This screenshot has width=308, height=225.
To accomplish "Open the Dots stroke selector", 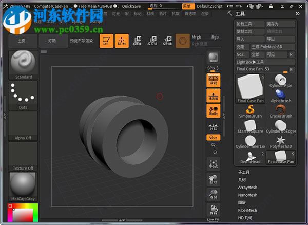I will (x=23, y=96).
